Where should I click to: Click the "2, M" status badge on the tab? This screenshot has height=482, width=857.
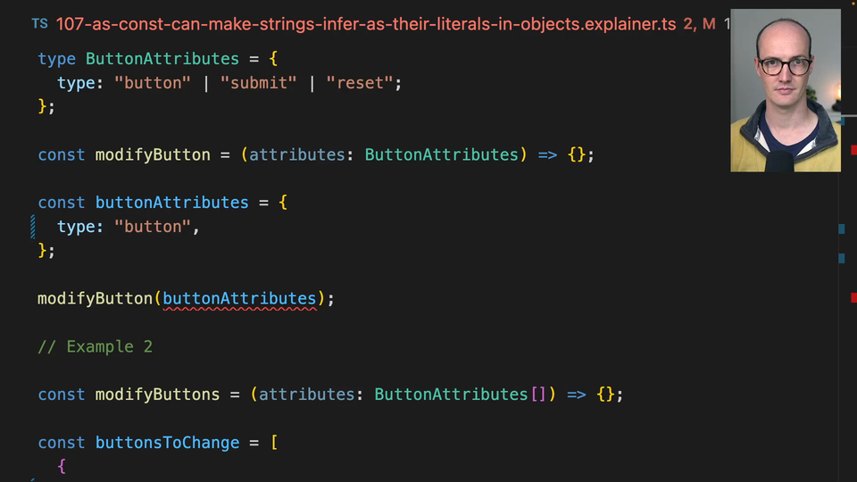[x=699, y=23]
